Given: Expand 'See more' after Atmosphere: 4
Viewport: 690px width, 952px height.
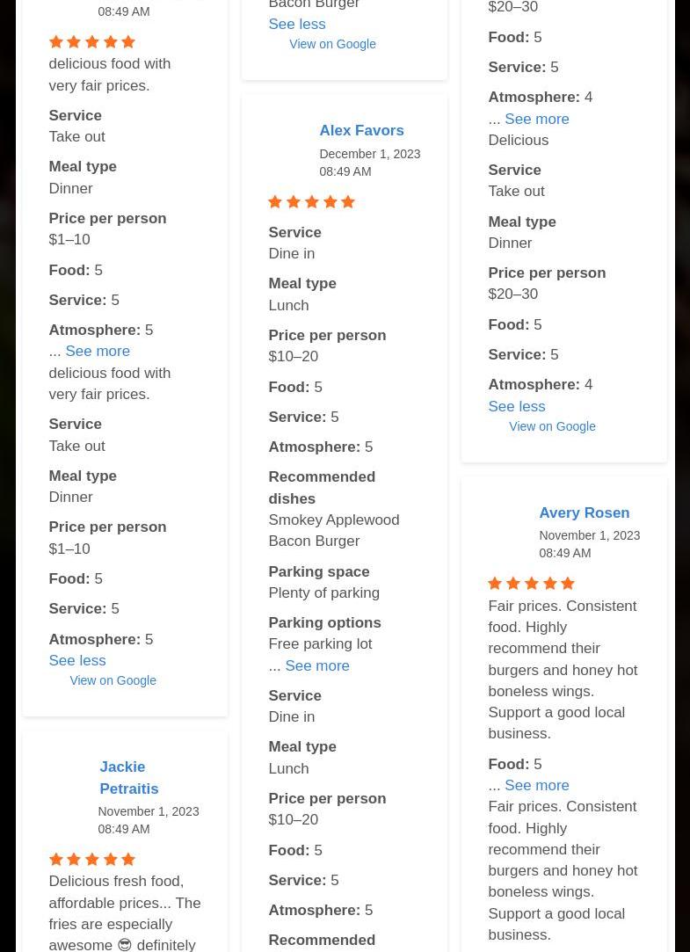Looking at the screenshot, I should 537,119.
